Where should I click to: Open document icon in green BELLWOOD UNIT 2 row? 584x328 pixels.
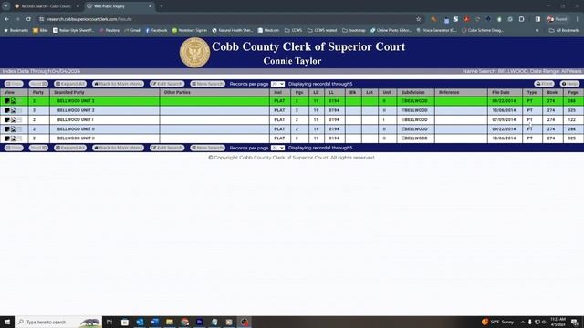click(x=7, y=101)
